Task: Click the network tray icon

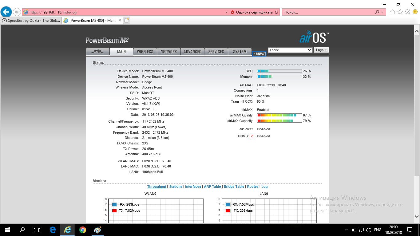Action: pos(361,230)
